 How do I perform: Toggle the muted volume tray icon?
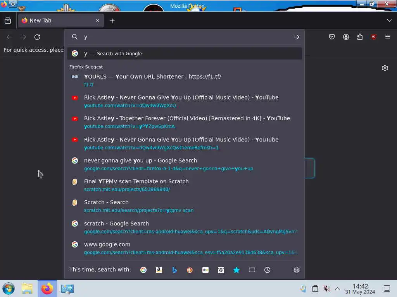[326, 288]
